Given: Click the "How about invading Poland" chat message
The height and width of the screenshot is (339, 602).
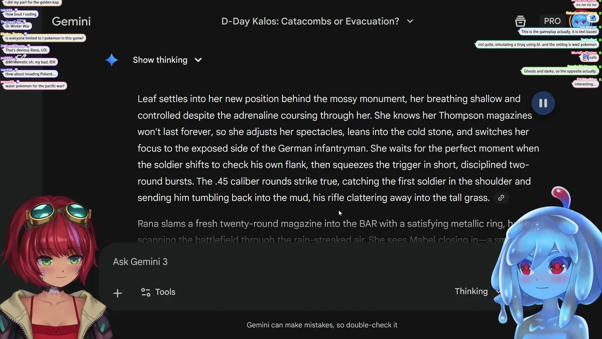Looking at the screenshot, I should point(30,74).
